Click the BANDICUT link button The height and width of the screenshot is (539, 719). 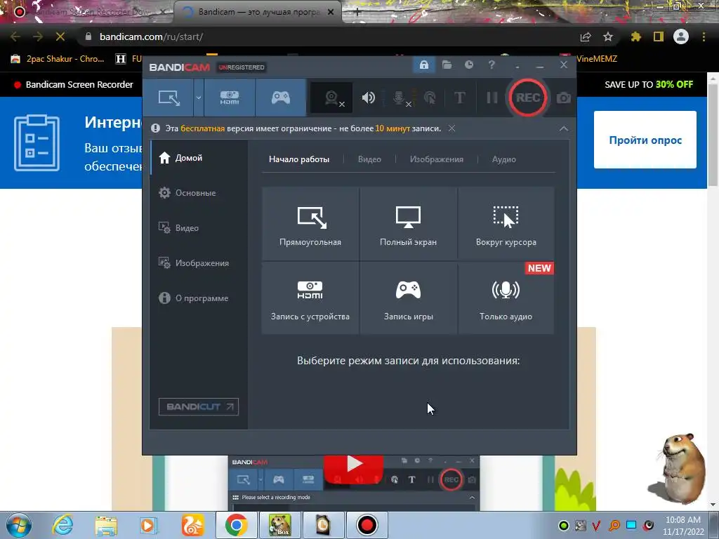pos(199,406)
